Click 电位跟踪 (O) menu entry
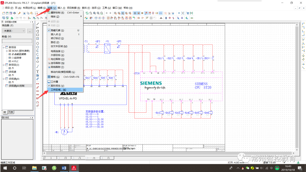The image size is (306, 172). pos(65,59)
